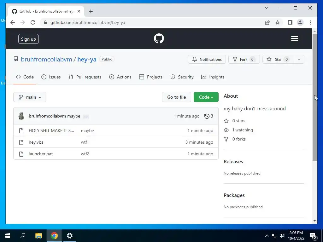Open Chrome tab search chevron
The image size is (323, 242).
[x=267, y=8]
